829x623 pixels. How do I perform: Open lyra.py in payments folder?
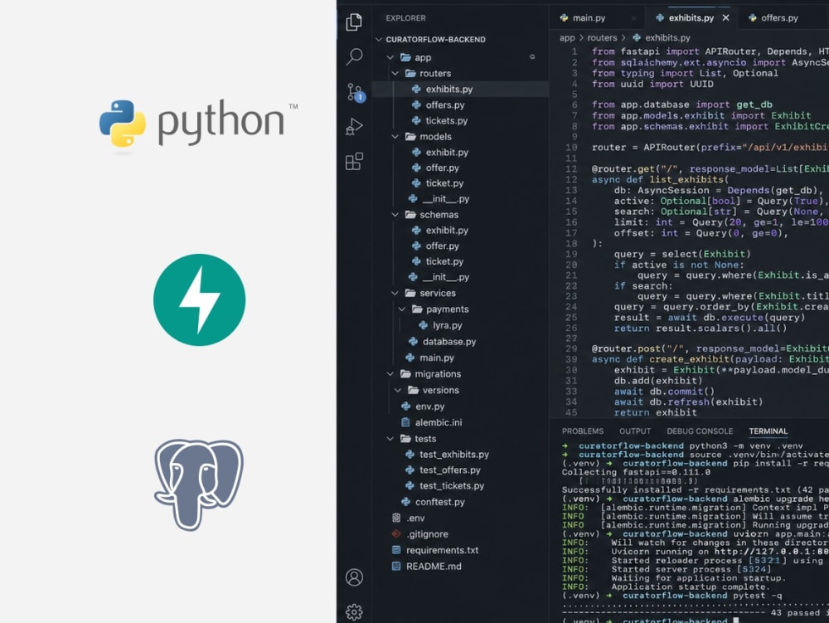click(448, 326)
